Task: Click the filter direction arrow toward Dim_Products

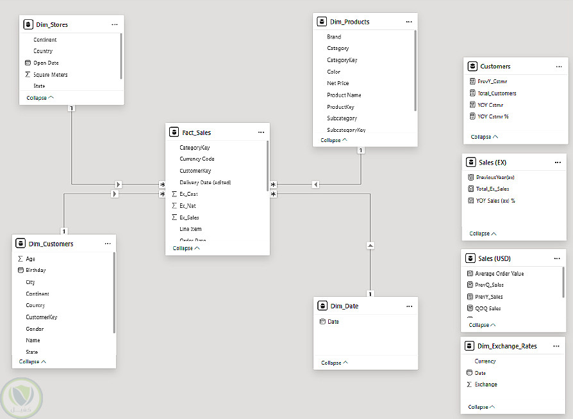Action: tap(315, 185)
